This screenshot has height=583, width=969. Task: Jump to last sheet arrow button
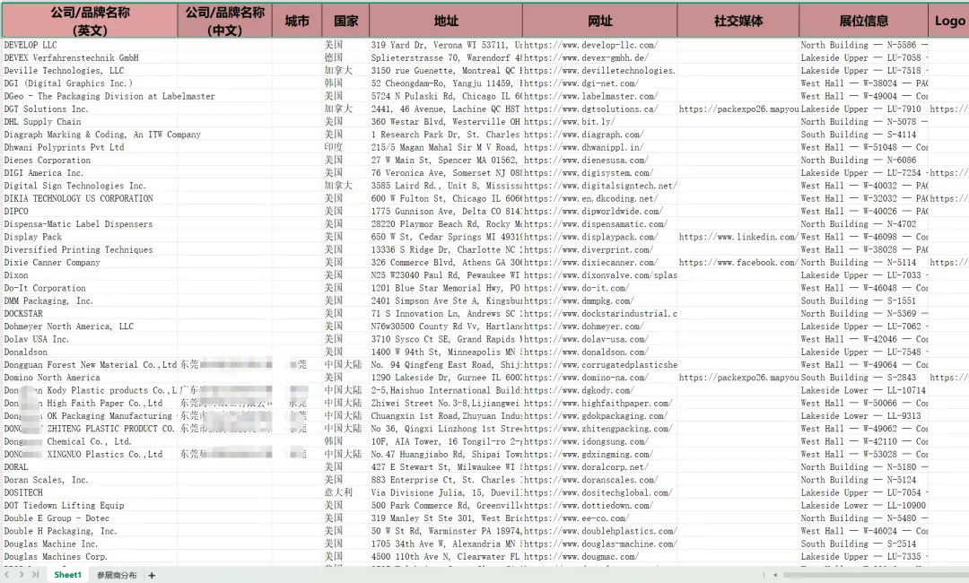click(x=35, y=574)
